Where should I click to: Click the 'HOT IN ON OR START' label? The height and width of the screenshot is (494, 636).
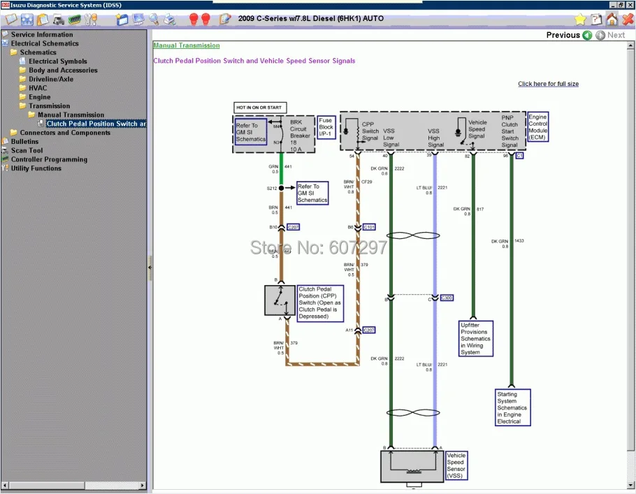pos(260,108)
